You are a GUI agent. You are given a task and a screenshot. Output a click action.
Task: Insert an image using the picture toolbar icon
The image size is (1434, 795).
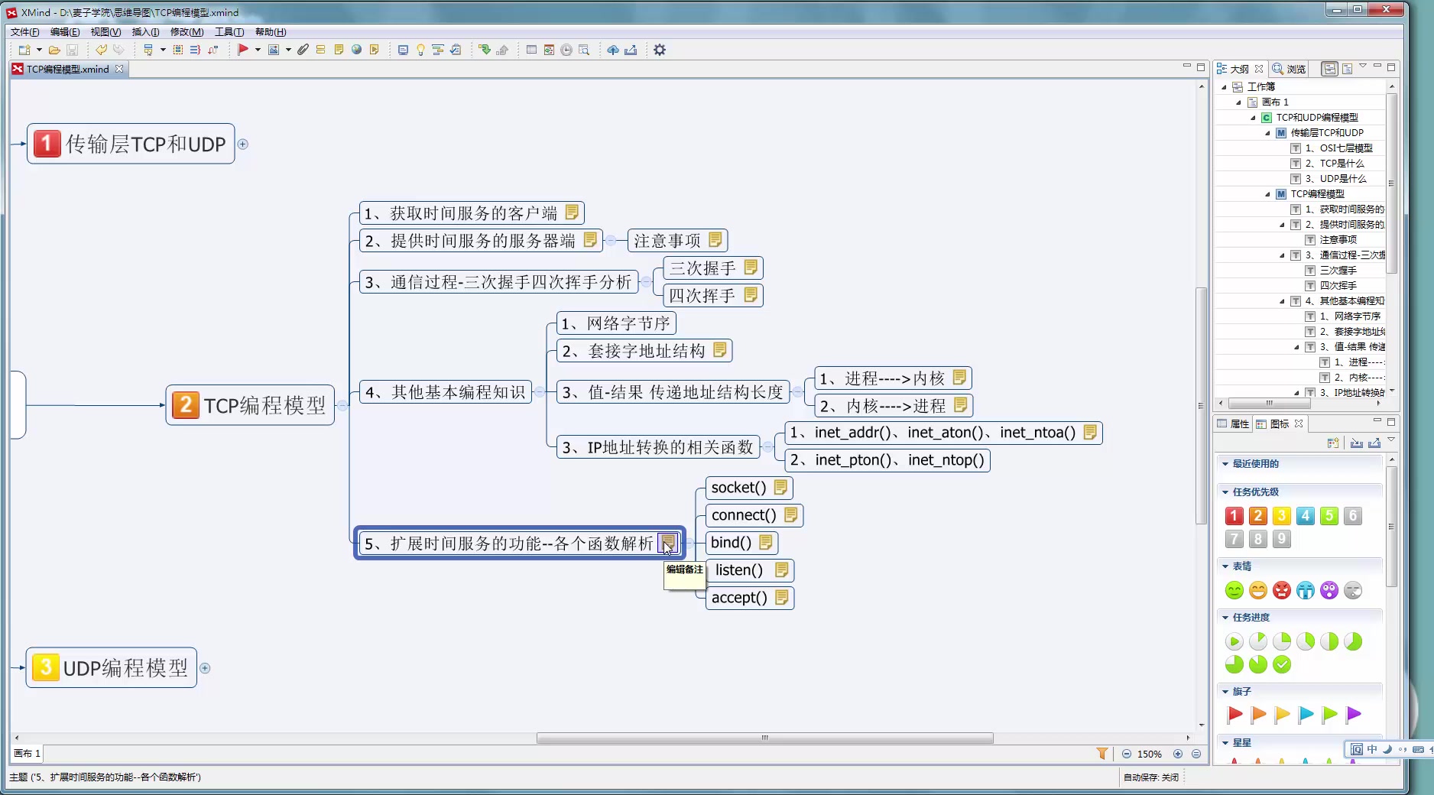(x=274, y=50)
